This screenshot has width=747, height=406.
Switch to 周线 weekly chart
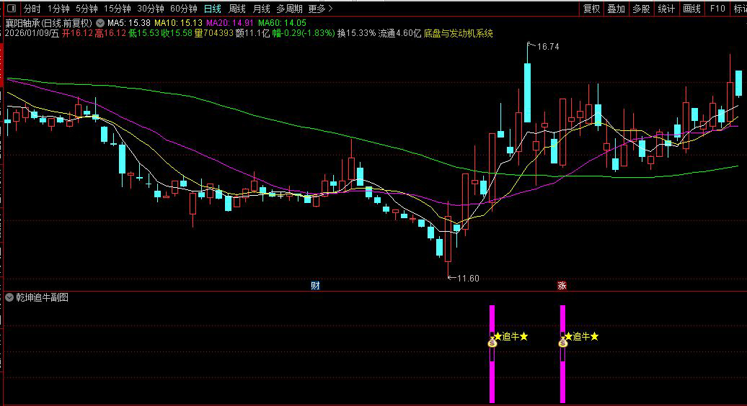click(237, 9)
